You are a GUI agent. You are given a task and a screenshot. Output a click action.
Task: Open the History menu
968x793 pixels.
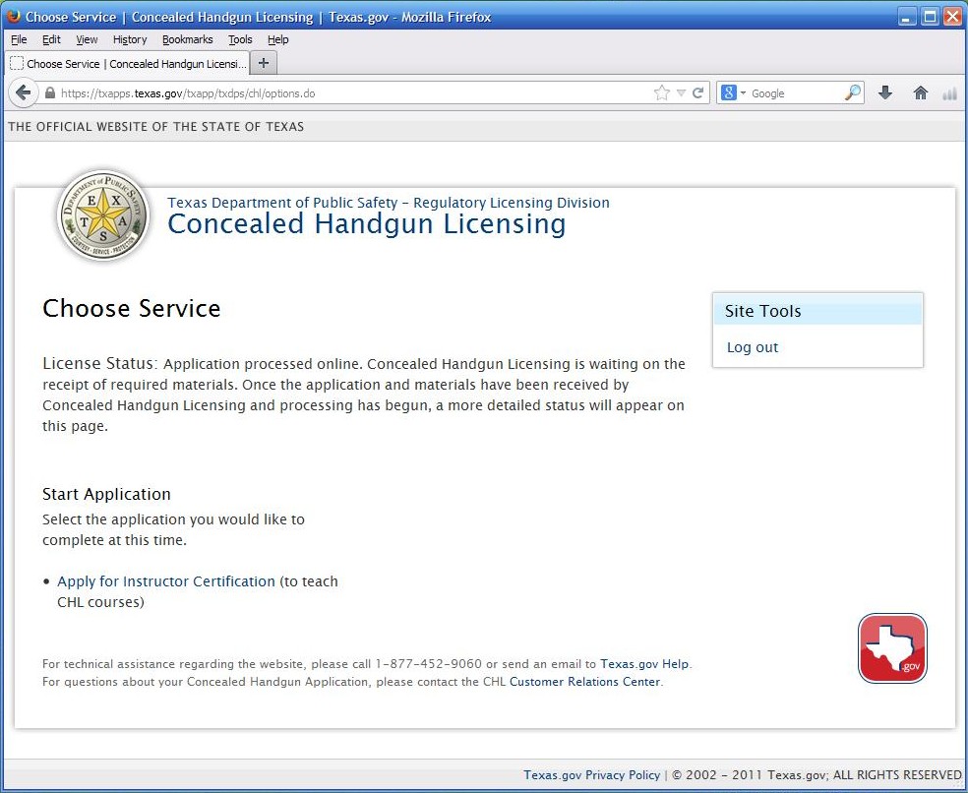pos(129,39)
